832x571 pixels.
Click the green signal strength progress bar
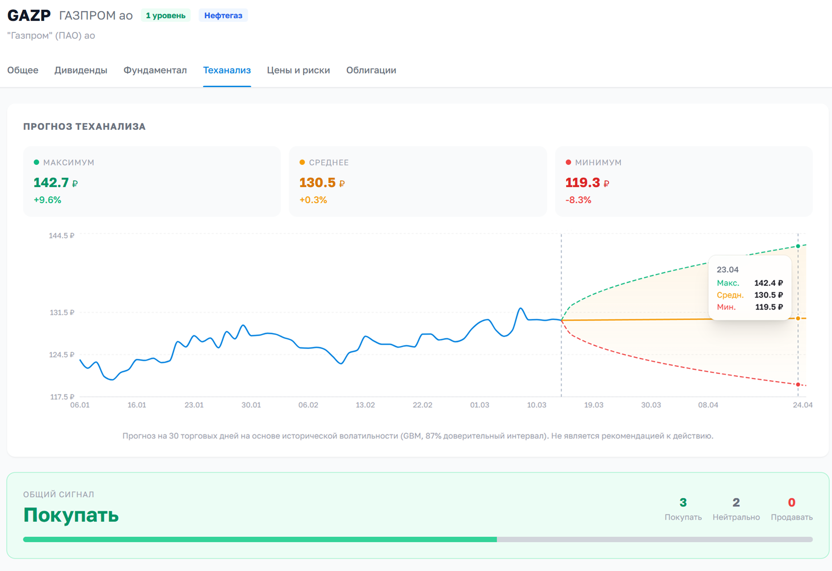(x=260, y=539)
